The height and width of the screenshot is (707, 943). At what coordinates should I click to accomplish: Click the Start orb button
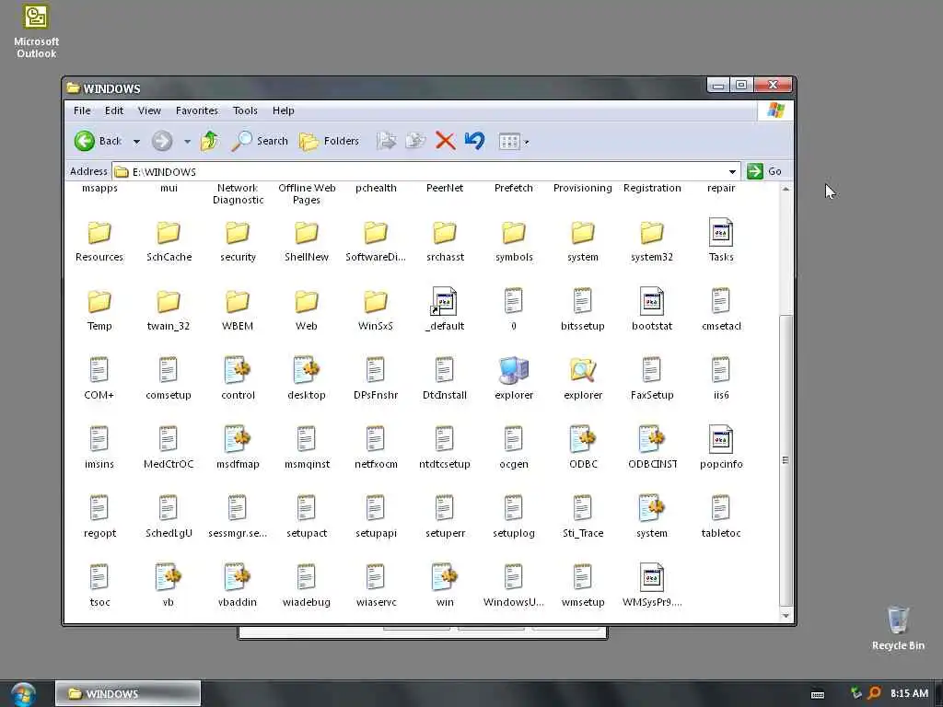point(23,694)
